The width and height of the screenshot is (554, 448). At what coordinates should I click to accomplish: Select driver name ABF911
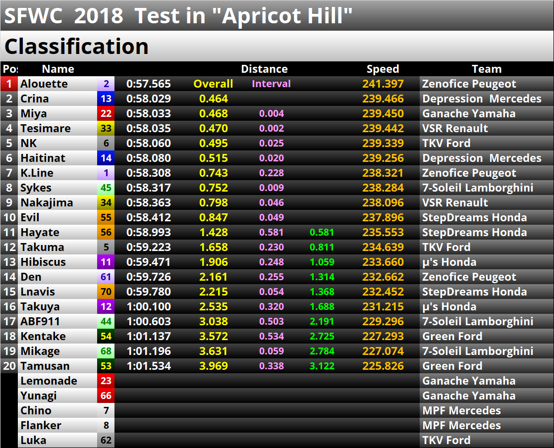pos(40,321)
